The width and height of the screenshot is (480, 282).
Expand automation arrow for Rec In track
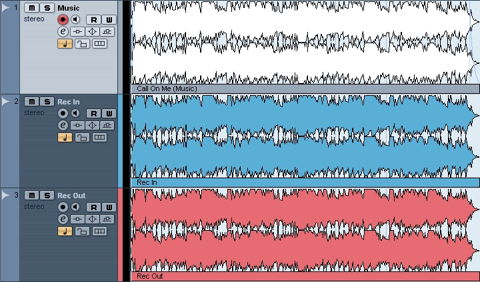tap(5, 102)
